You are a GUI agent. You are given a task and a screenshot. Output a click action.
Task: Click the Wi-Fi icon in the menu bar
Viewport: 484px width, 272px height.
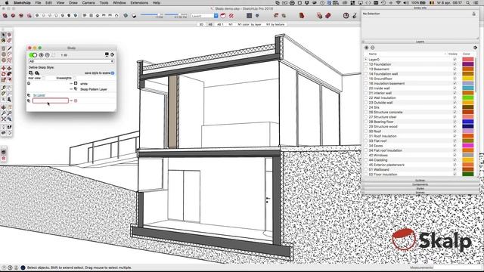tap(399, 3)
